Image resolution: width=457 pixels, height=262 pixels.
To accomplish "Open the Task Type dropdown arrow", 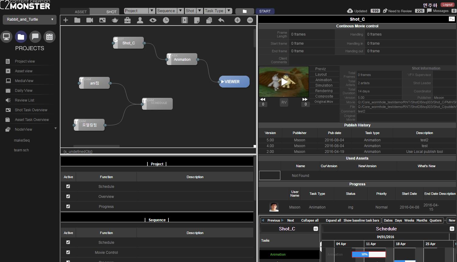I will coord(229,11).
